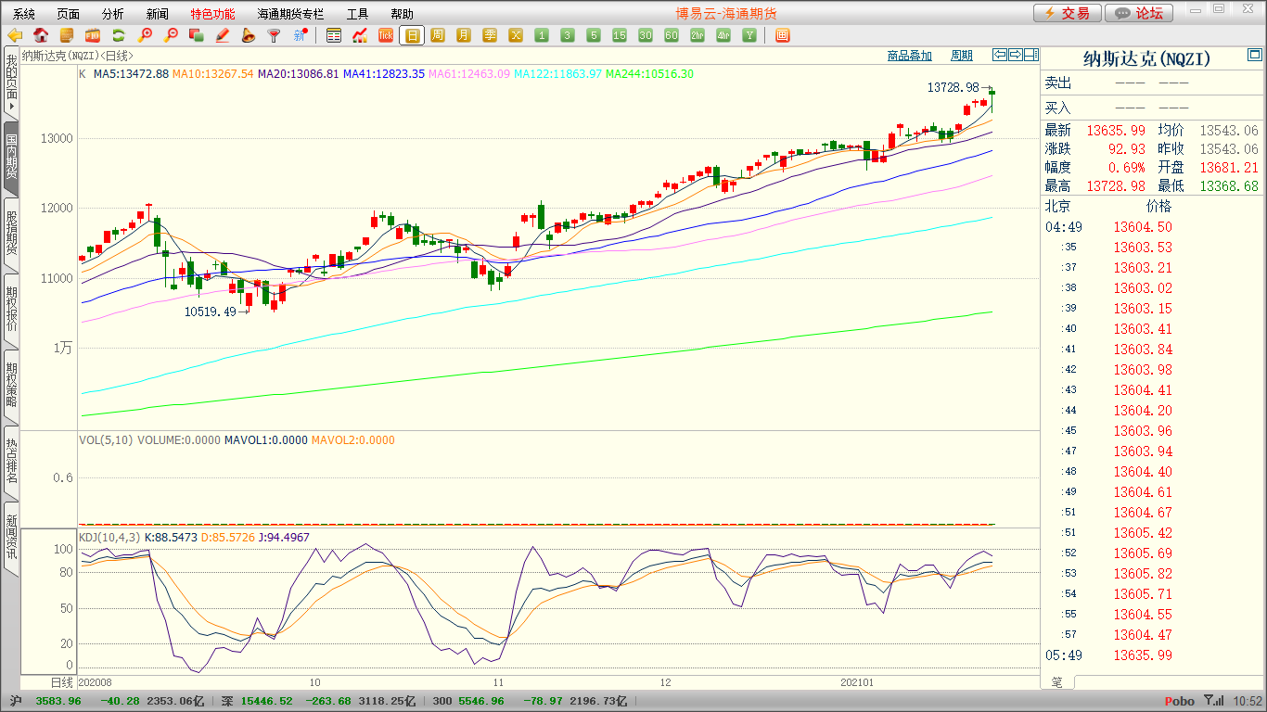
Task: Toggle the side panel layout icon
Action: pos(1031,55)
